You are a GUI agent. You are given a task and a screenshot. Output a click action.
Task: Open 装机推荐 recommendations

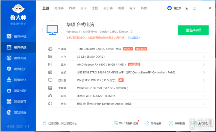18,102
